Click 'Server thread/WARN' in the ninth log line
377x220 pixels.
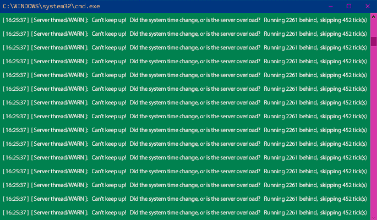point(59,130)
